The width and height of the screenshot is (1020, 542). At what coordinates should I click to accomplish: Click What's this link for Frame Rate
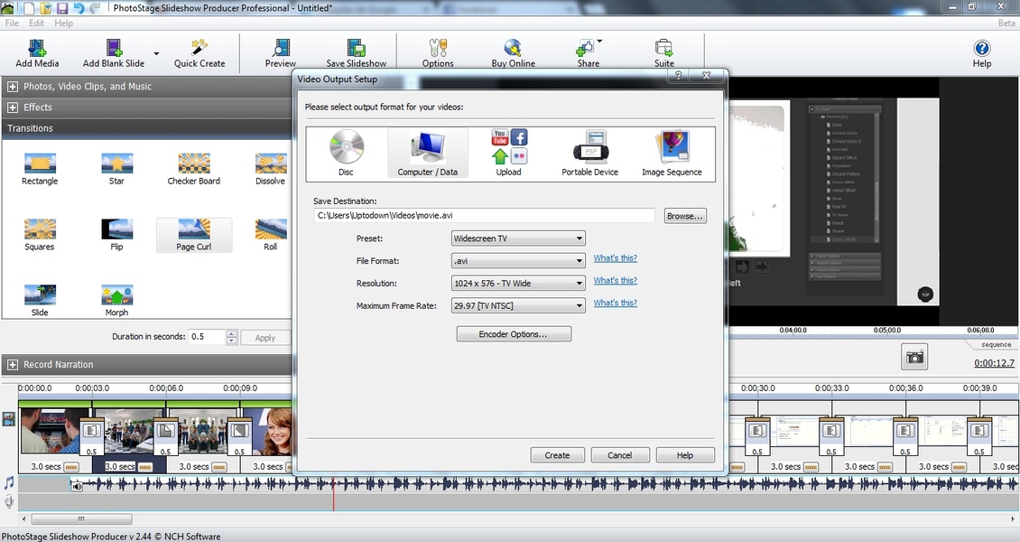pyautogui.click(x=615, y=303)
